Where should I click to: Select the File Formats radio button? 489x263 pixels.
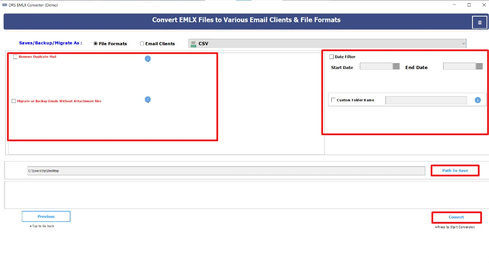point(95,43)
